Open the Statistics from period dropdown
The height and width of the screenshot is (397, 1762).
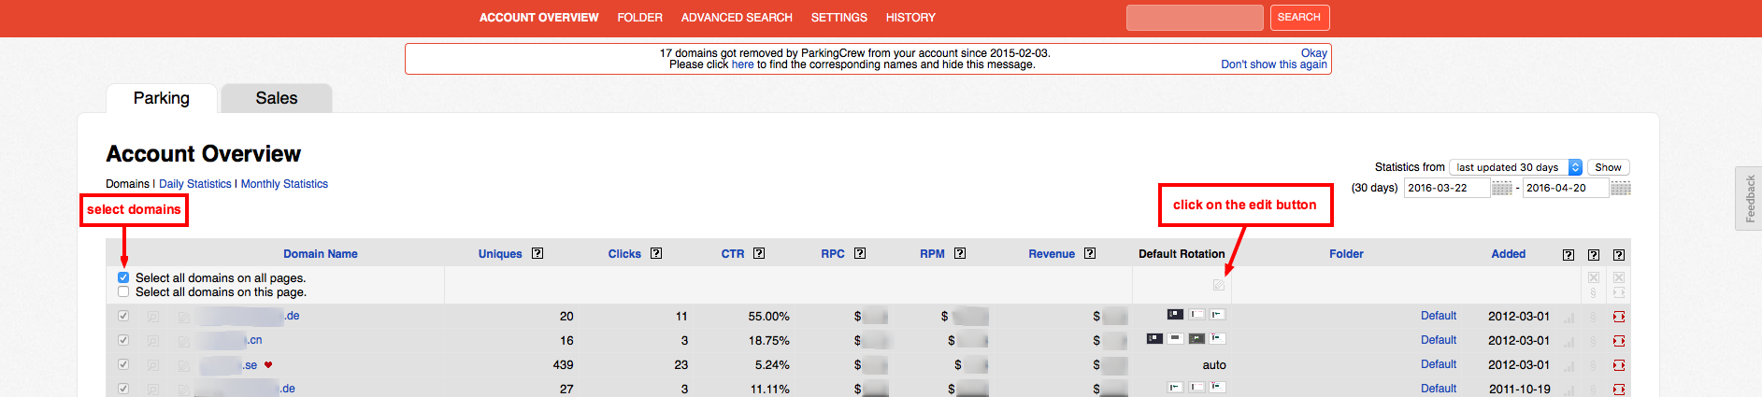click(1515, 167)
